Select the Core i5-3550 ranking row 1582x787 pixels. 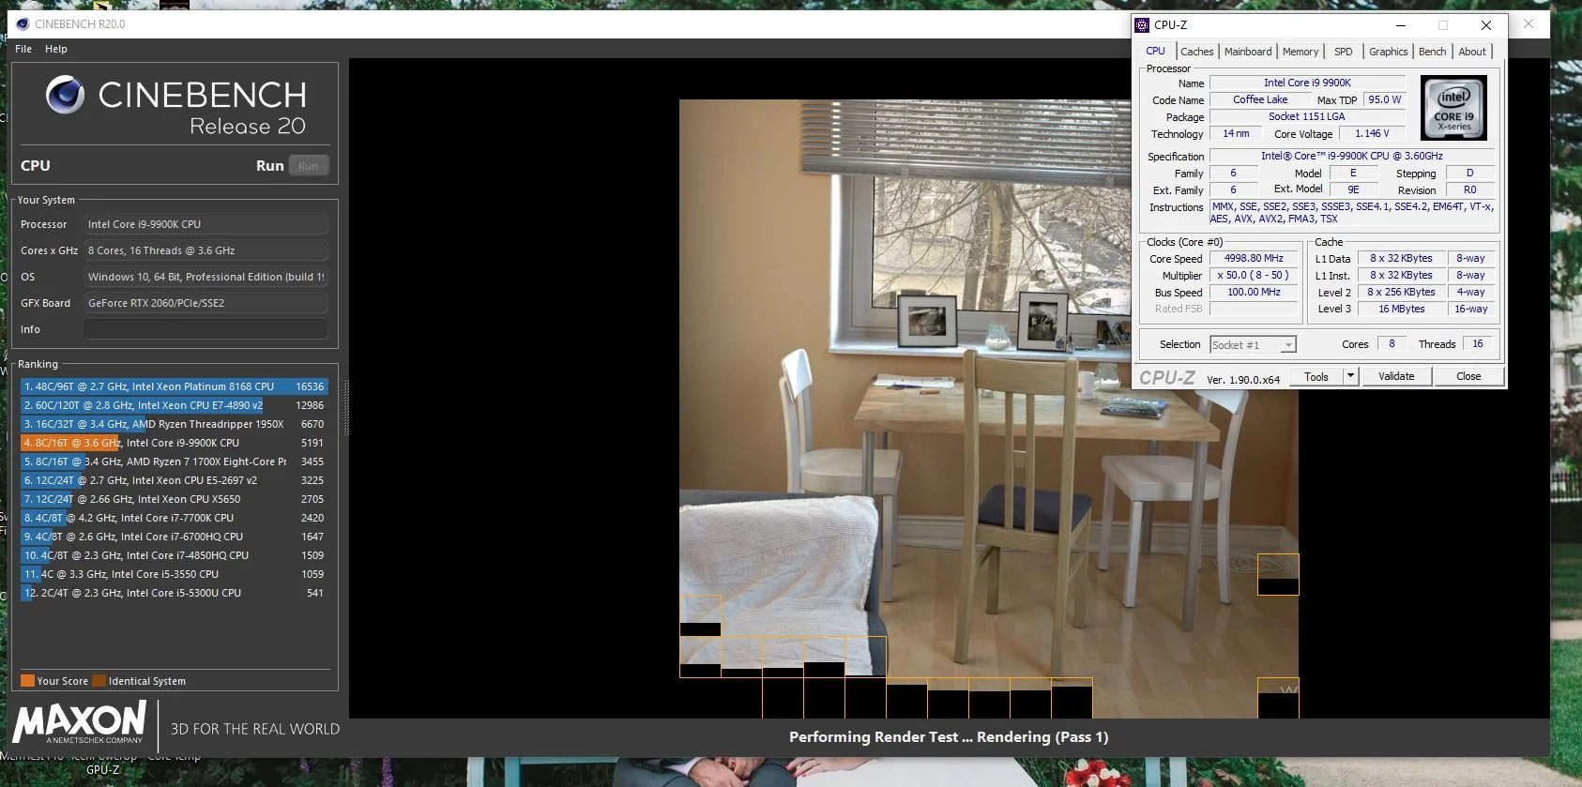(174, 574)
